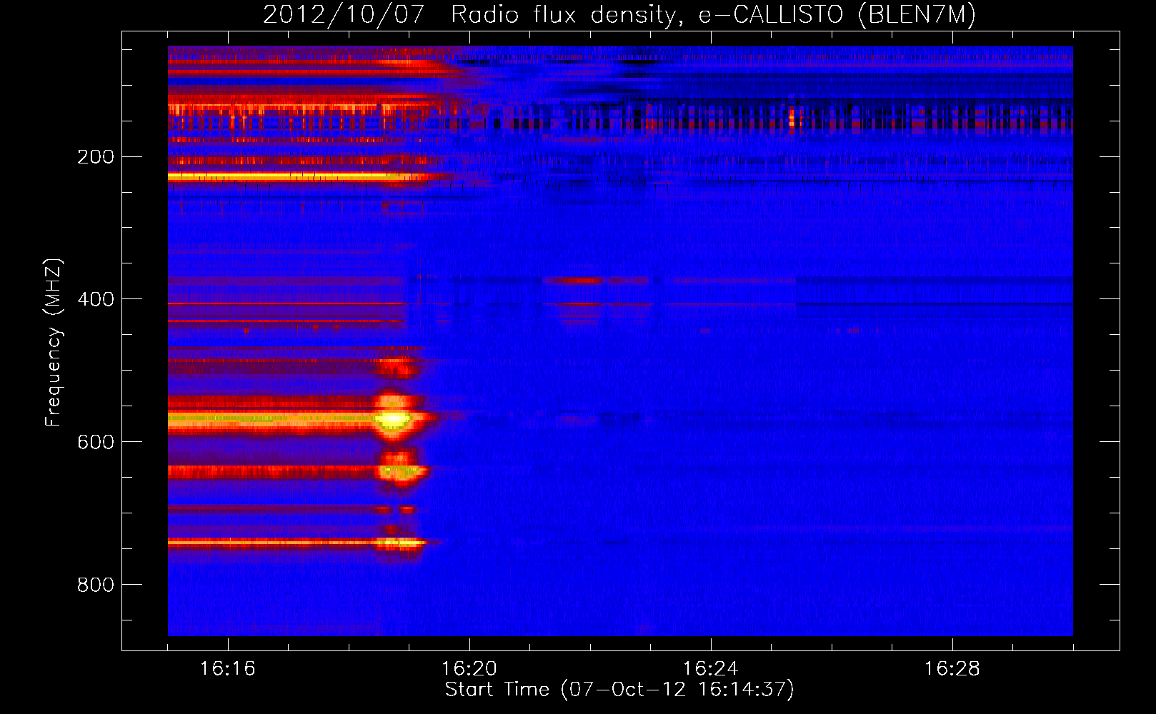Click the 200 frequency tick label
The width and height of the screenshot is (1156, 714).
point(96,156)
